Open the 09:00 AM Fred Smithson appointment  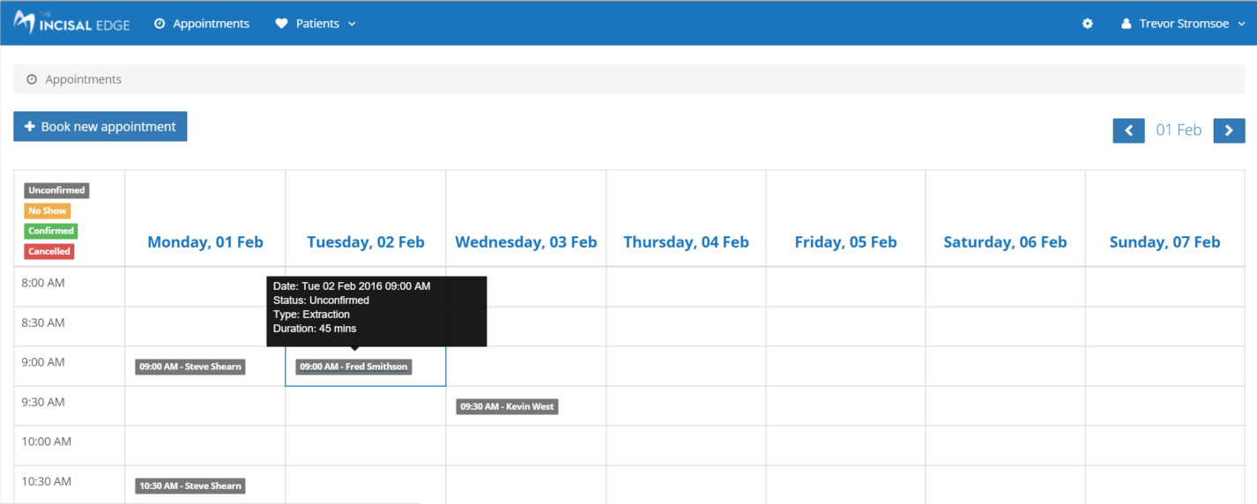(x=353, y=367)
